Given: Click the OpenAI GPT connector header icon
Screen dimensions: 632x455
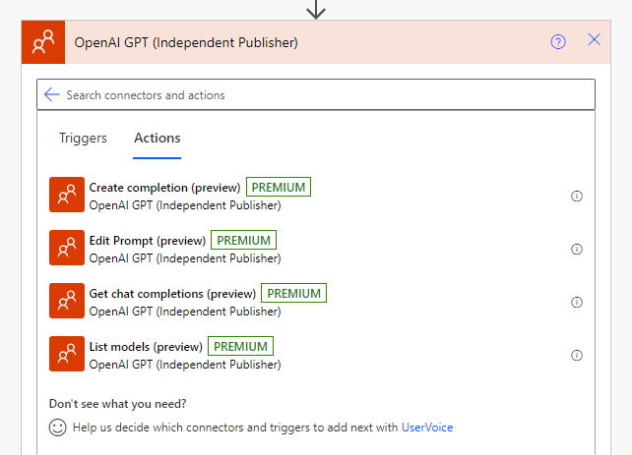Looking at the screenshot, I should [42, 42].
